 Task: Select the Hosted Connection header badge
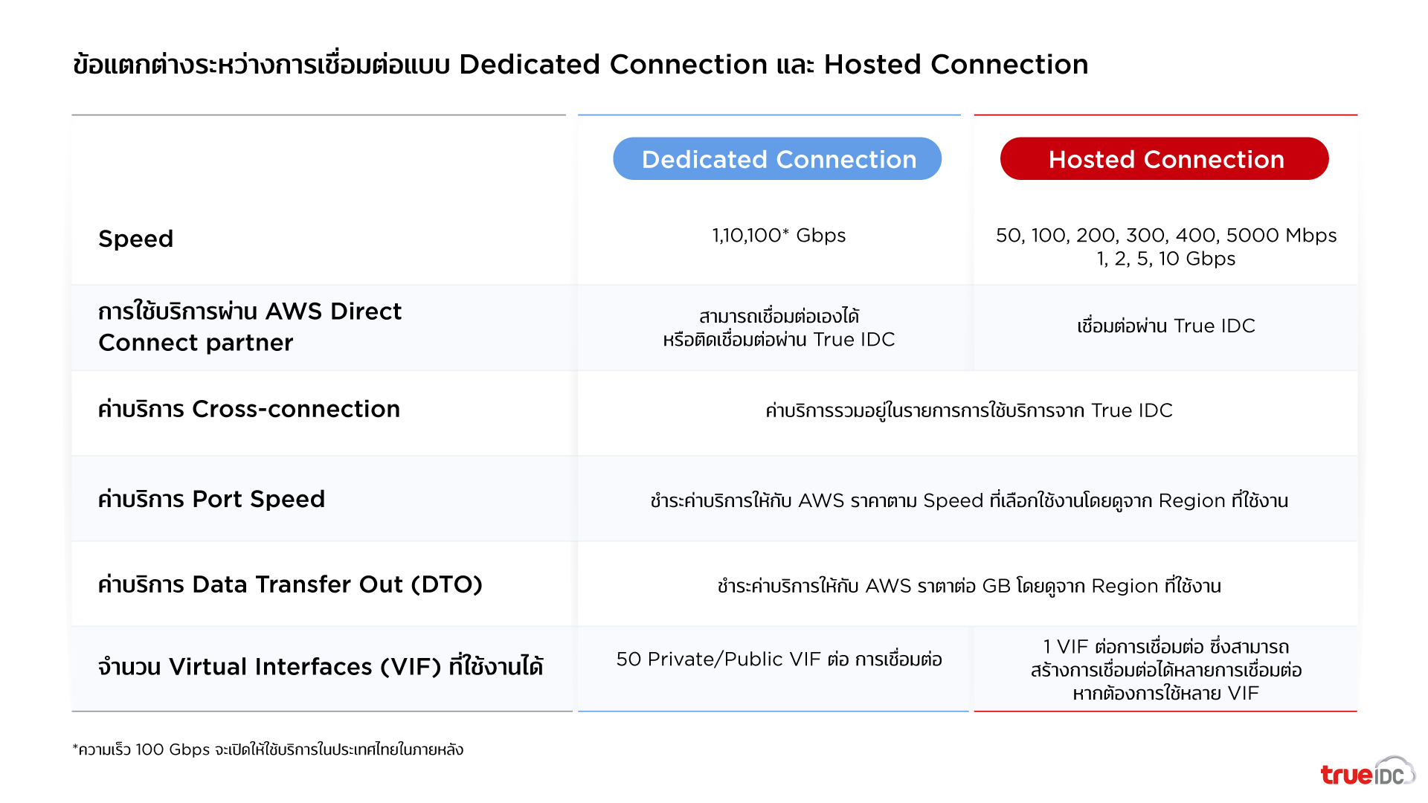1165,158
